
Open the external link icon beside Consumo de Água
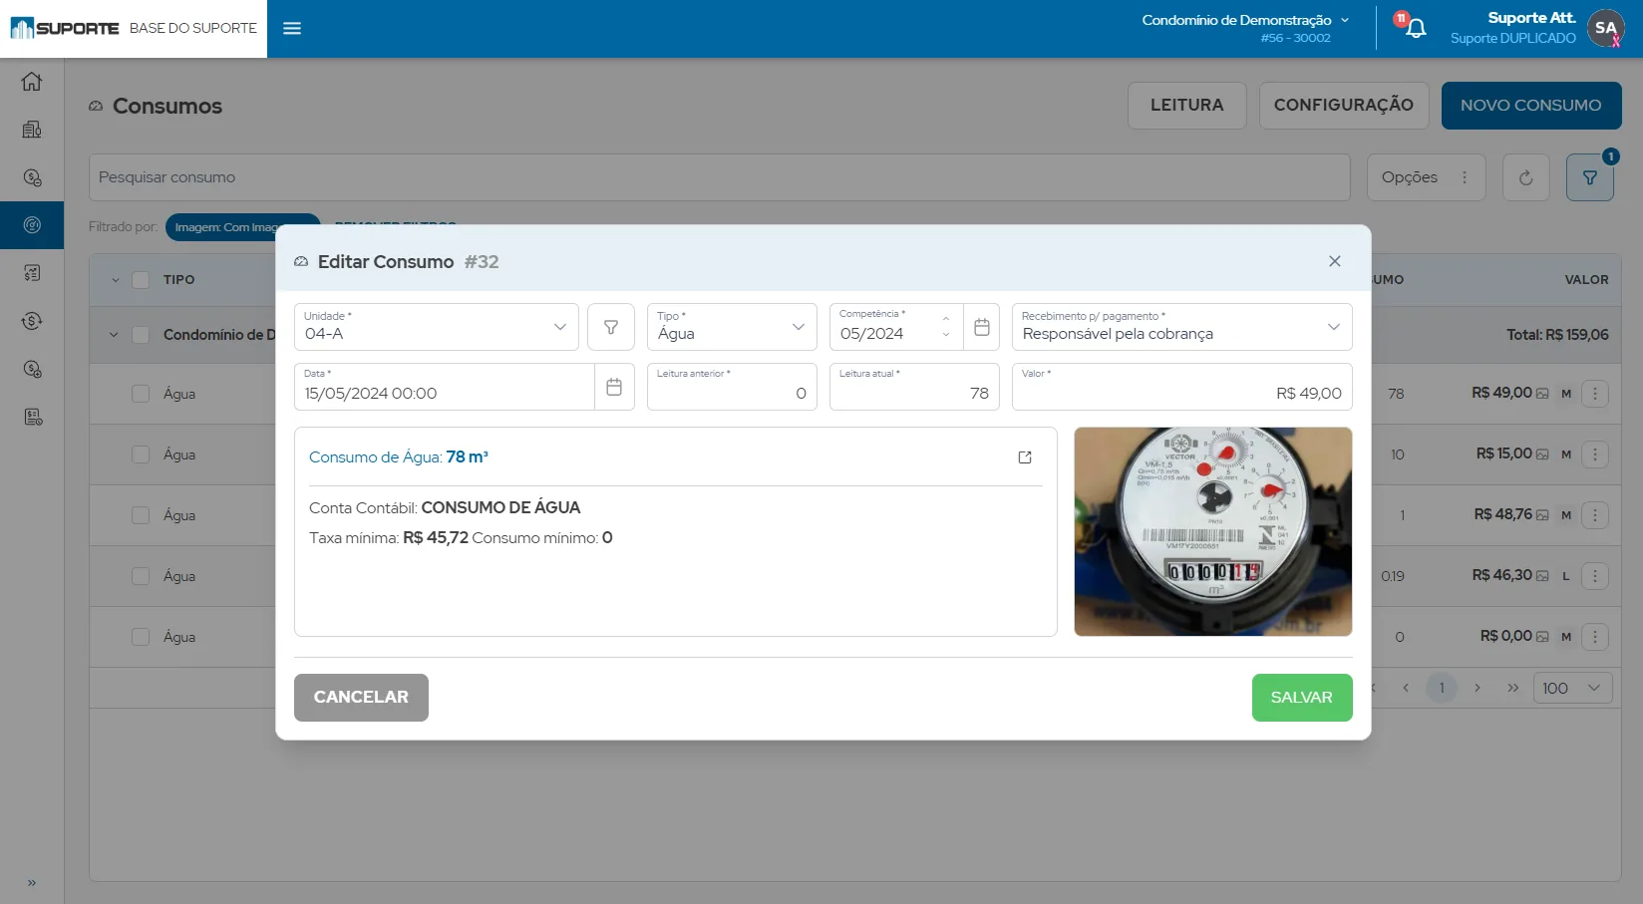(1025, 457)
